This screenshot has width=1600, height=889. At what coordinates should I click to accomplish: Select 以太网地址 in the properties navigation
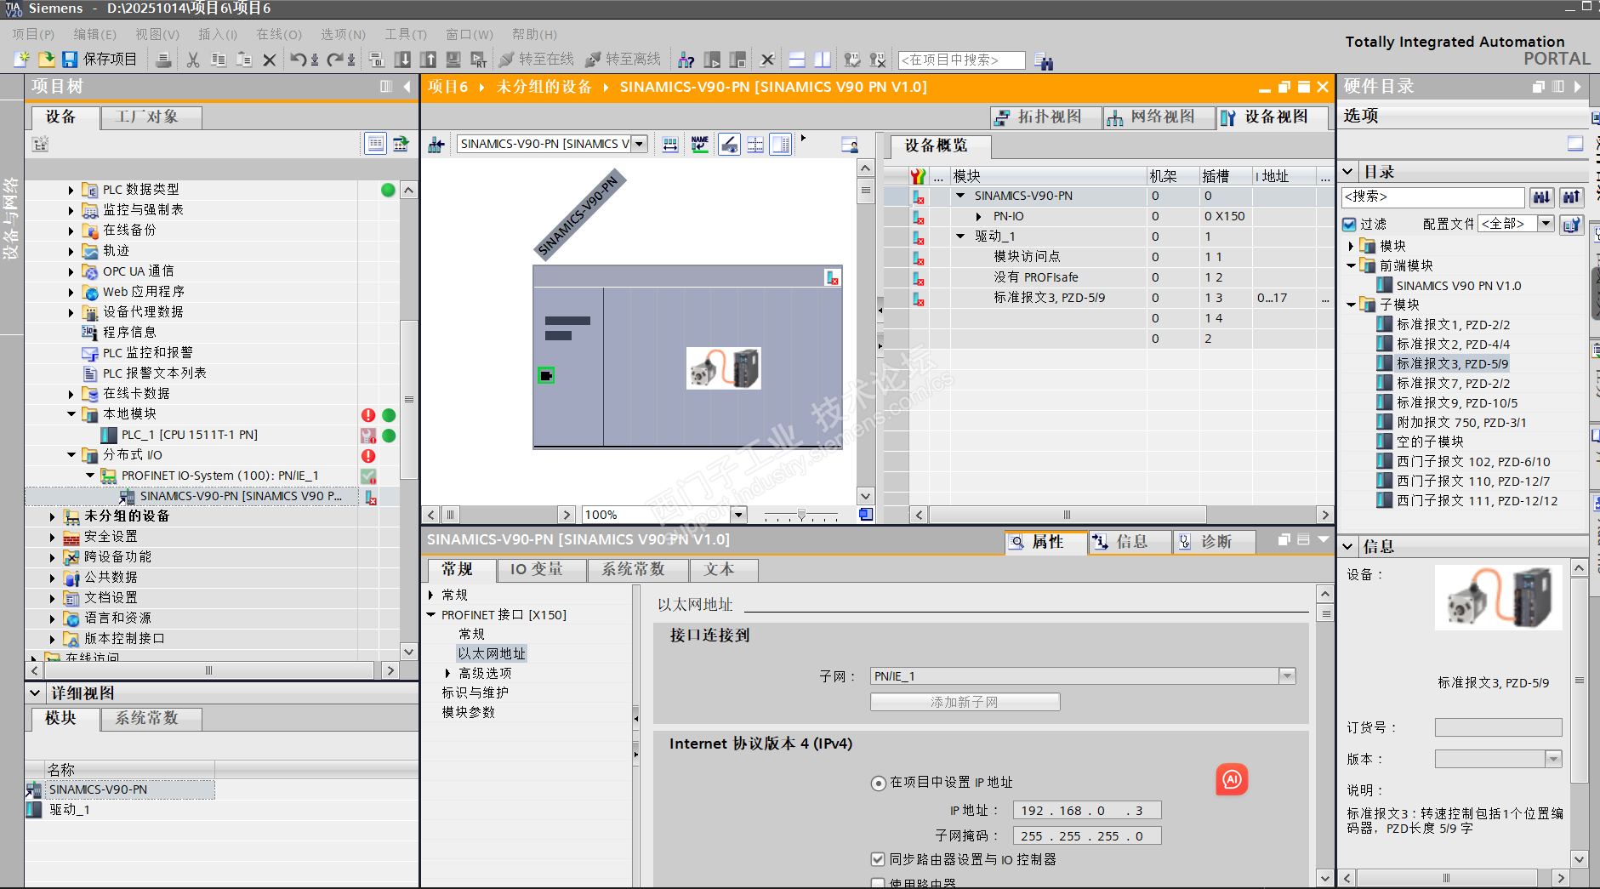(492, 653)
